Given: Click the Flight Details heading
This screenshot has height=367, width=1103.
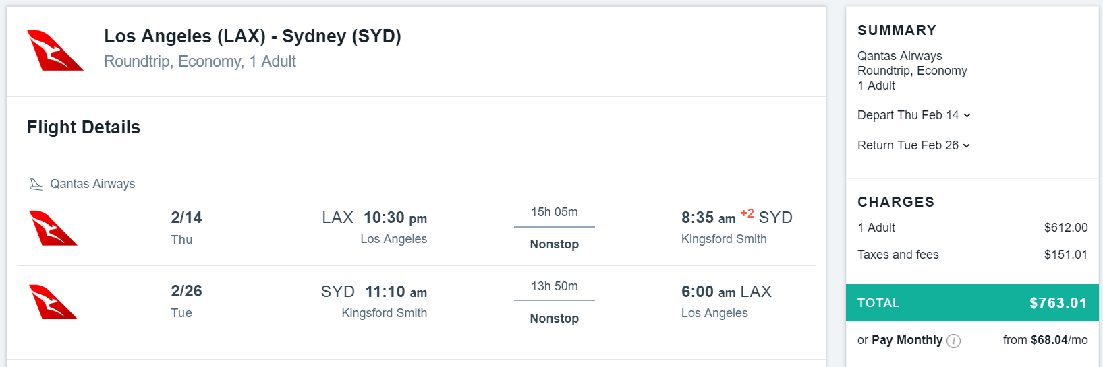Looking at the screenshot, I should 84,127.
